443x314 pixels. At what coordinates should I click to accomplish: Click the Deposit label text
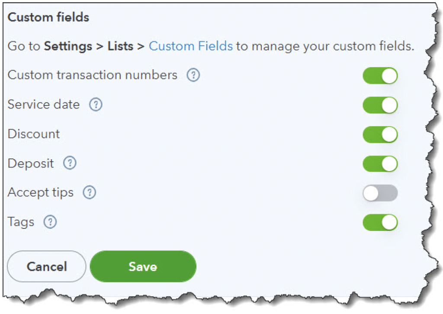pyautogui.click(x=31, y=163)
